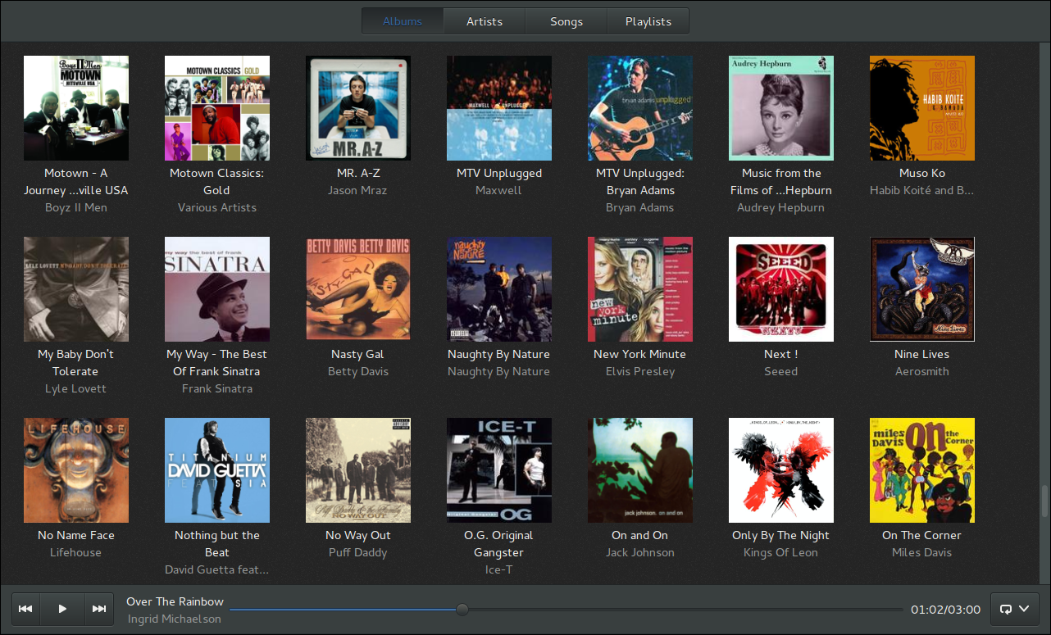
Task: Open the Naughty By Nature album cover
Action: (499, 289)
